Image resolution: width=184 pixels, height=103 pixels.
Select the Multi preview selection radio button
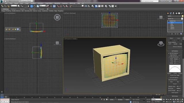tap(179, 44)
